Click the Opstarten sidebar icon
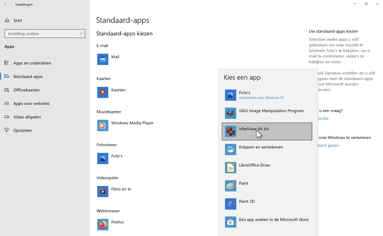383x236 pixels. coord(7,130)
